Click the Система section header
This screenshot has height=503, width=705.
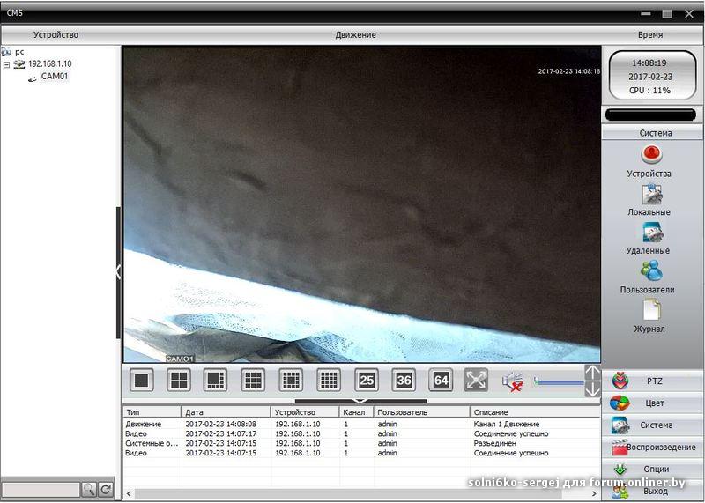652,133
